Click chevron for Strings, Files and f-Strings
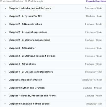 coord(5,56)
